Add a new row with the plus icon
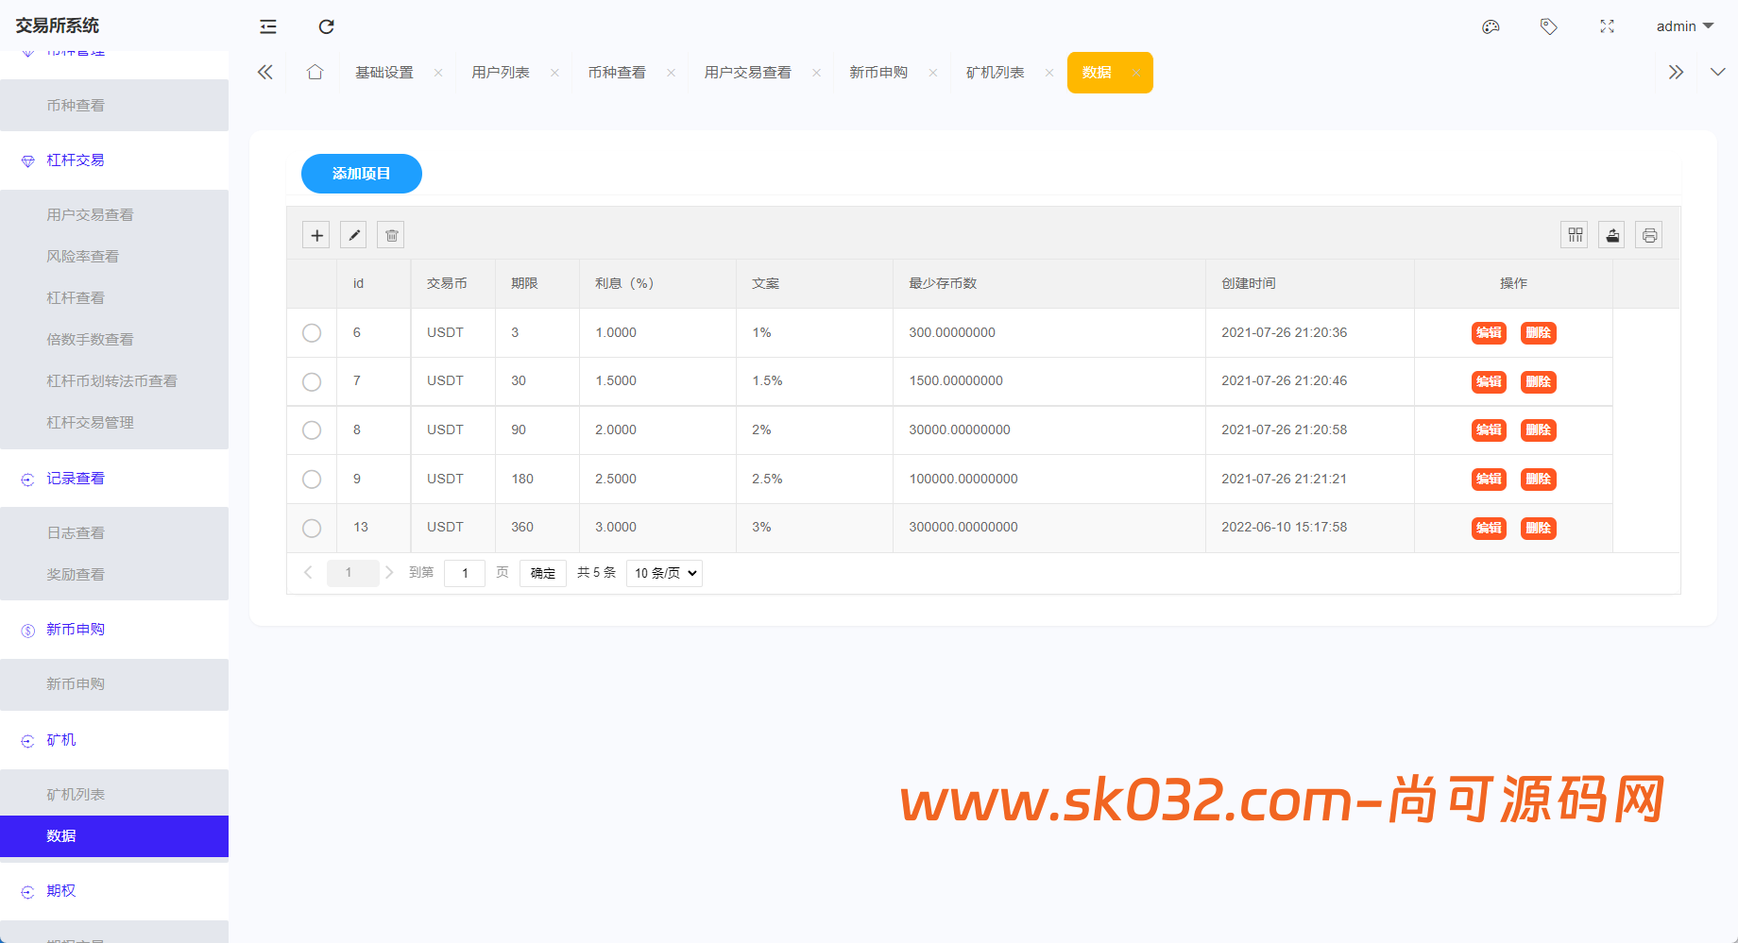The image size is (1738, 943). [x=315, y=234]
